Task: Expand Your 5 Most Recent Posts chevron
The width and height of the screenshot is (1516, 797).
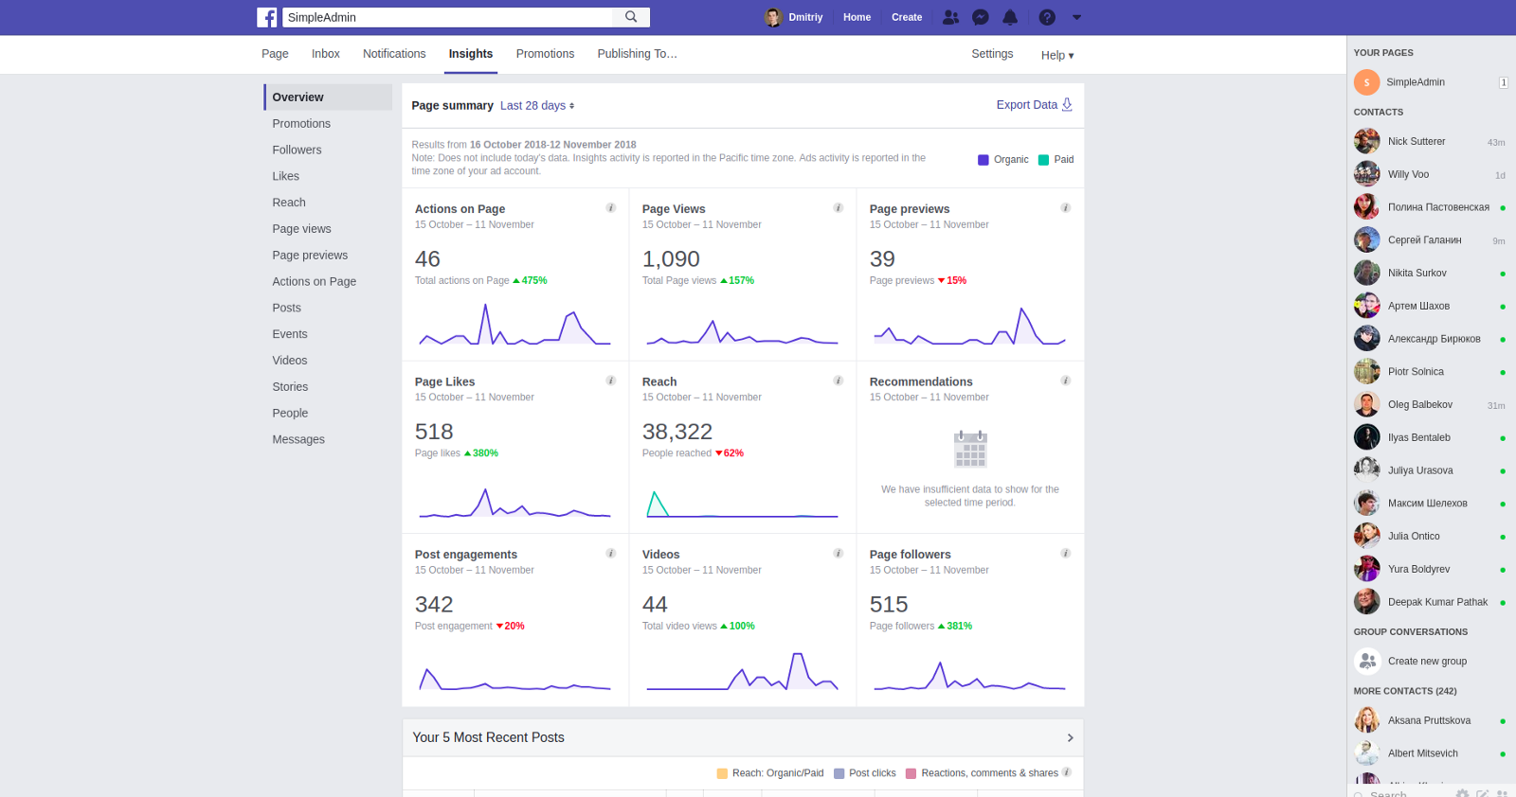Action: 1070,737
